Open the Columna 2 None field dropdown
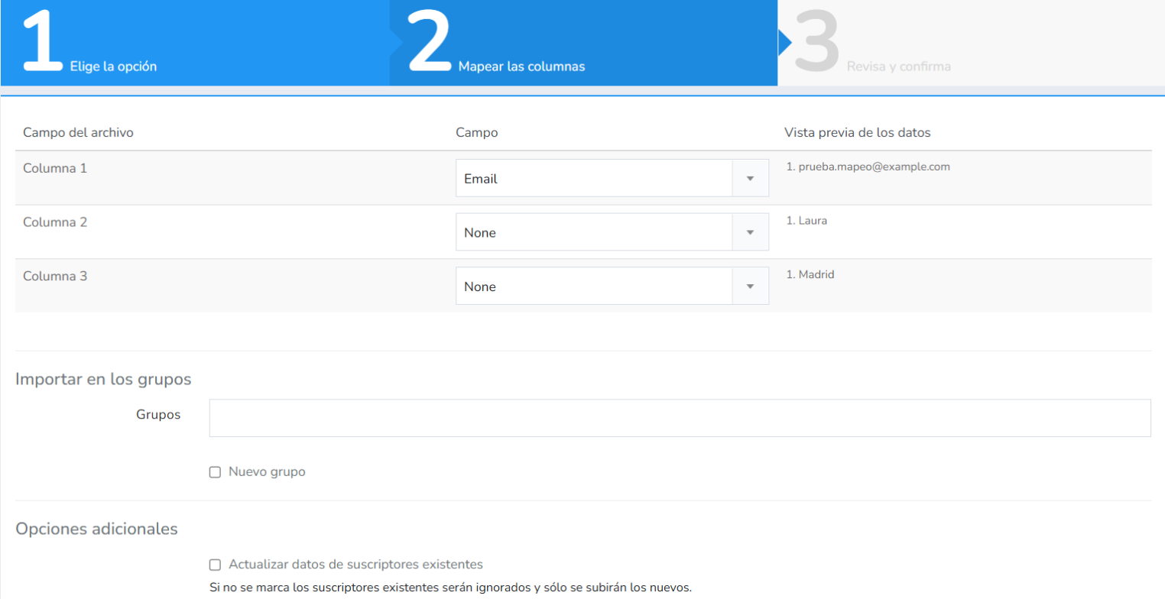The image size is (1165, 599). tap(612, 232)
